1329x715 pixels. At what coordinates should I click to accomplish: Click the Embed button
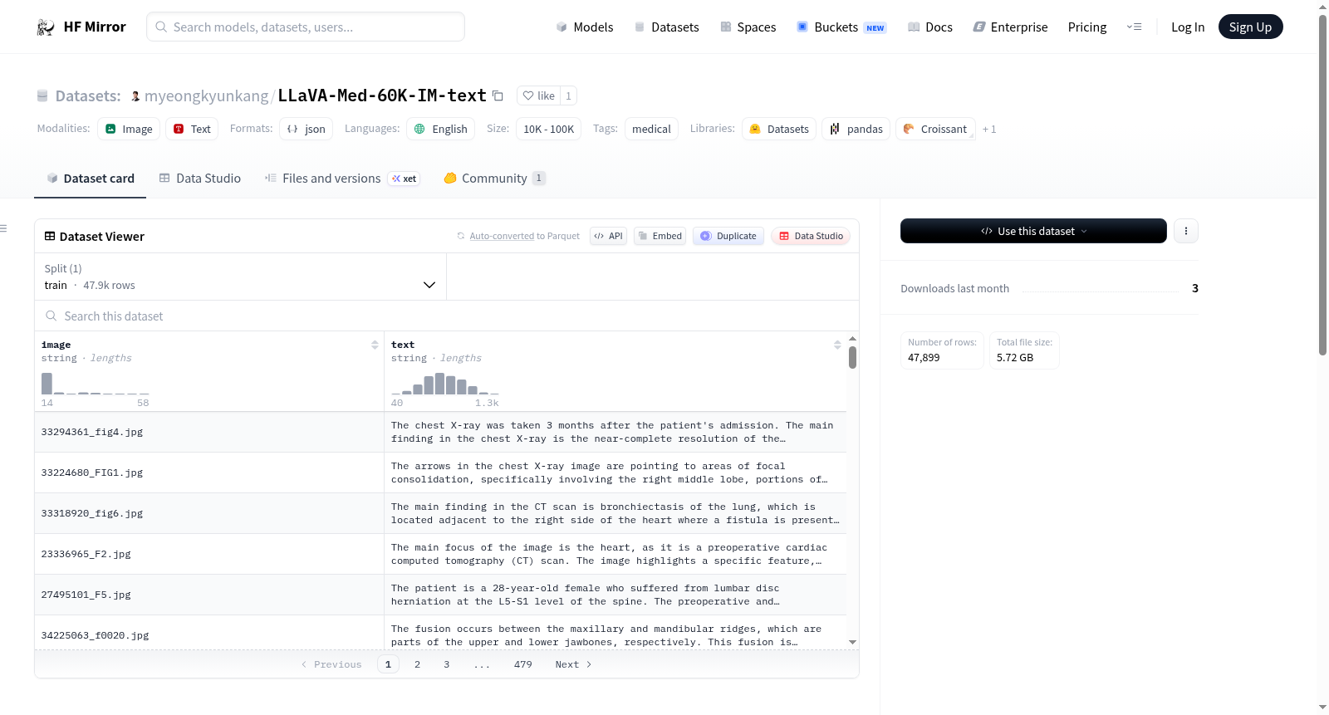(660, 236)
